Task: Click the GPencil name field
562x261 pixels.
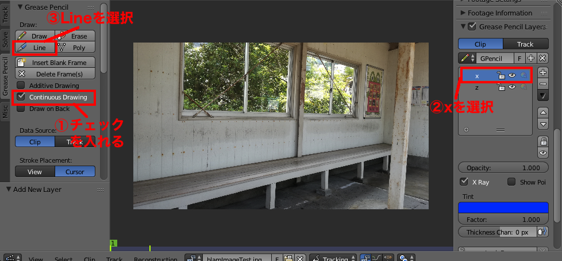Action: pos(496,58)
